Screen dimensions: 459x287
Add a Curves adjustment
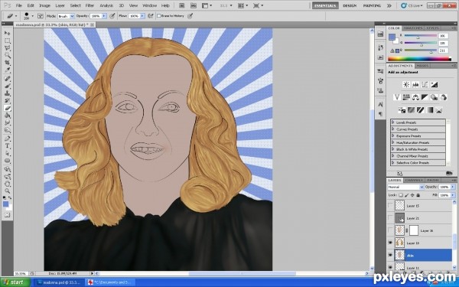pyautogui.click(x=425, y=85)
